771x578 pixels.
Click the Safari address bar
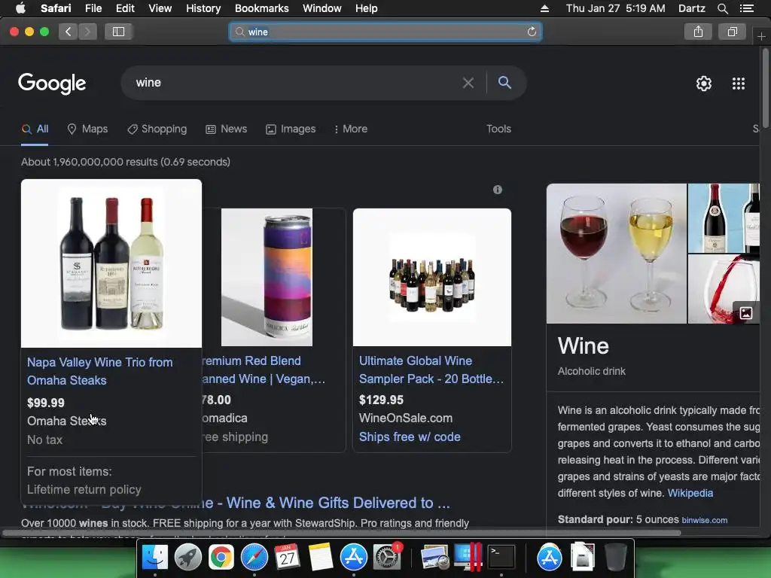tap(385, 32)
